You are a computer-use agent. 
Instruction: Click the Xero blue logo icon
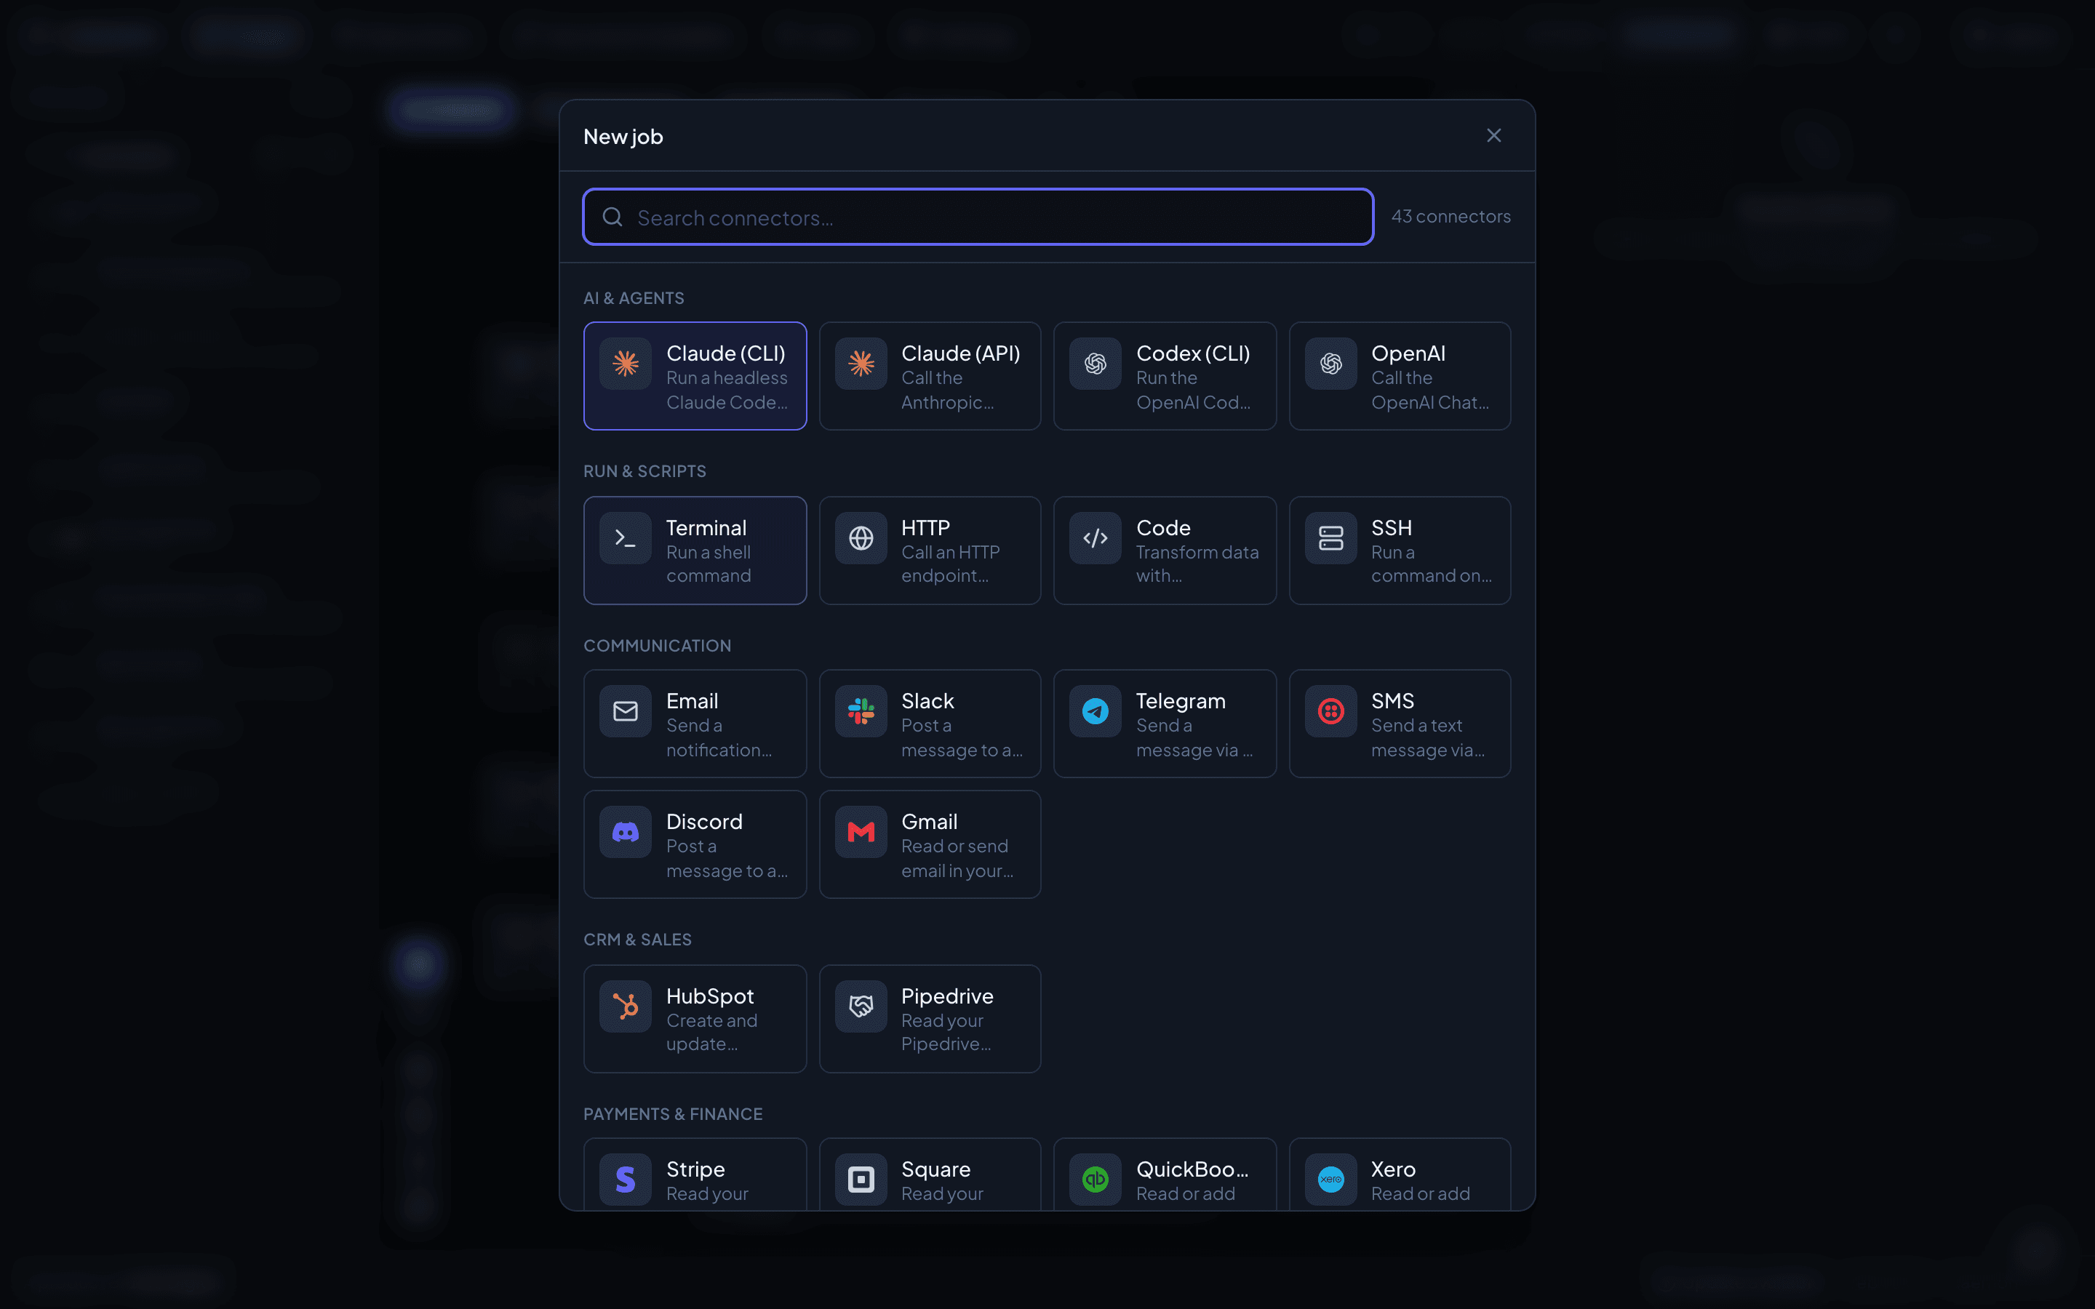(x=1330, y=1179)
